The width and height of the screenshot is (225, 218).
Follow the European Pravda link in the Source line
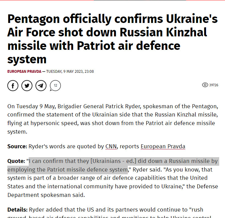coord(163,146)
